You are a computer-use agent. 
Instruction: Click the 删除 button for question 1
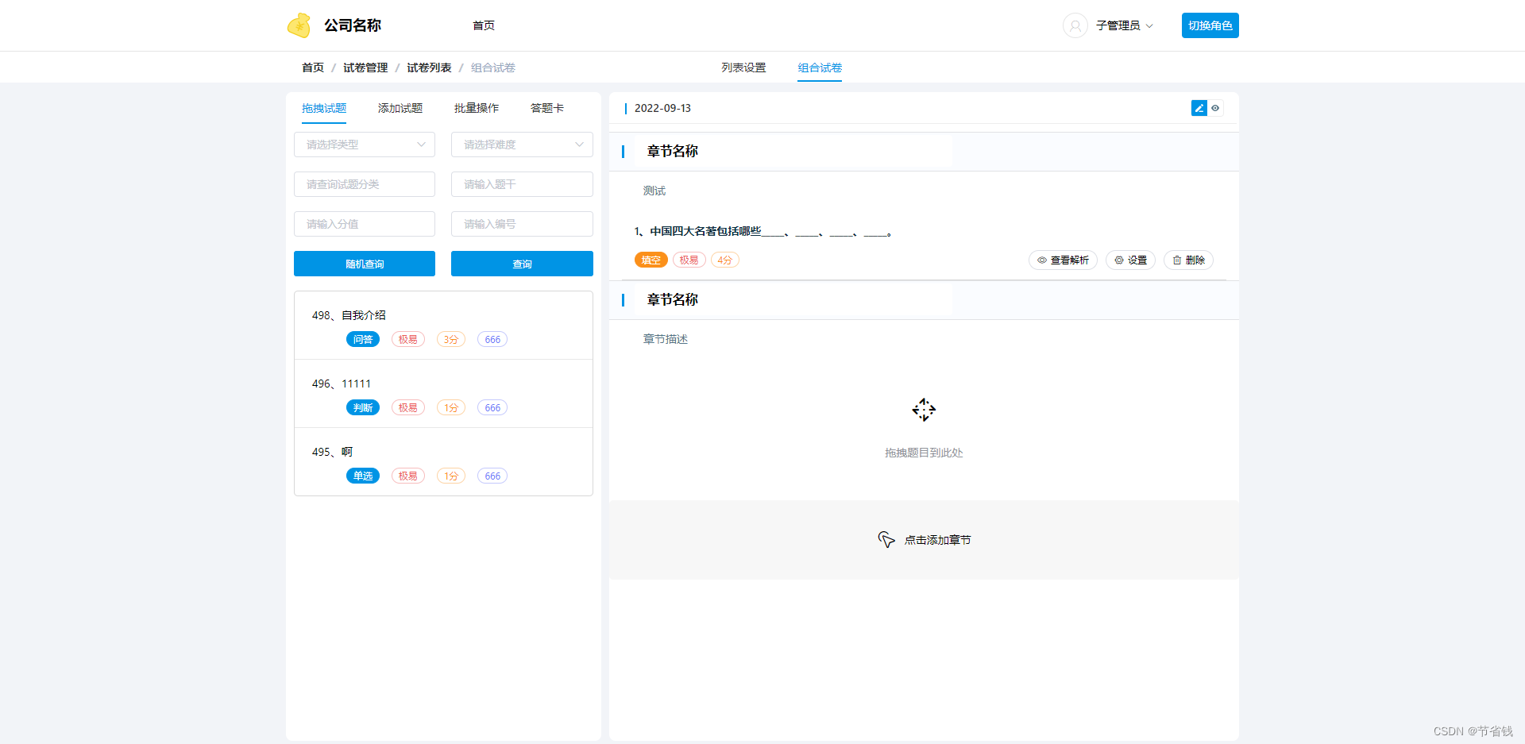[x=1188, y=260]
